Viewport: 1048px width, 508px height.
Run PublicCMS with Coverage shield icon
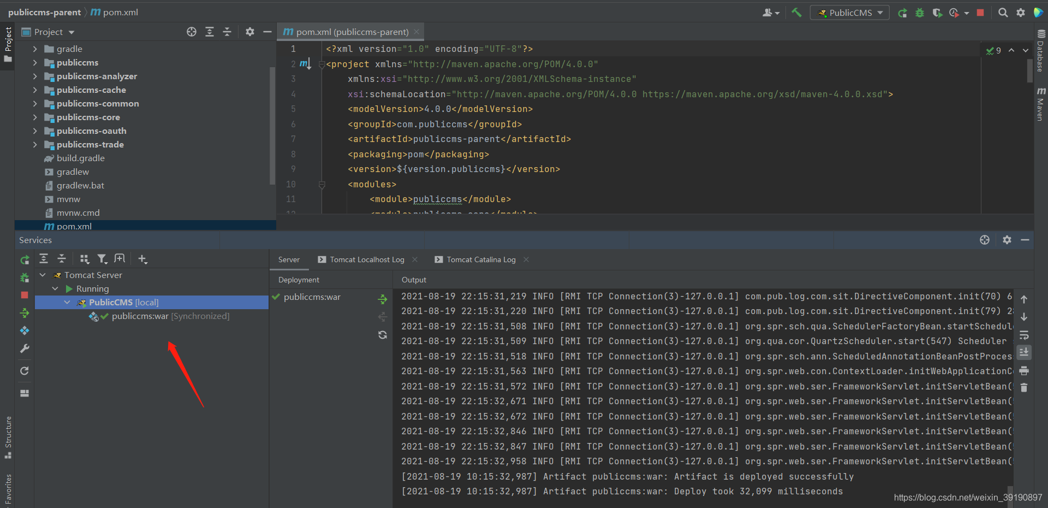[x=937, y=13]
